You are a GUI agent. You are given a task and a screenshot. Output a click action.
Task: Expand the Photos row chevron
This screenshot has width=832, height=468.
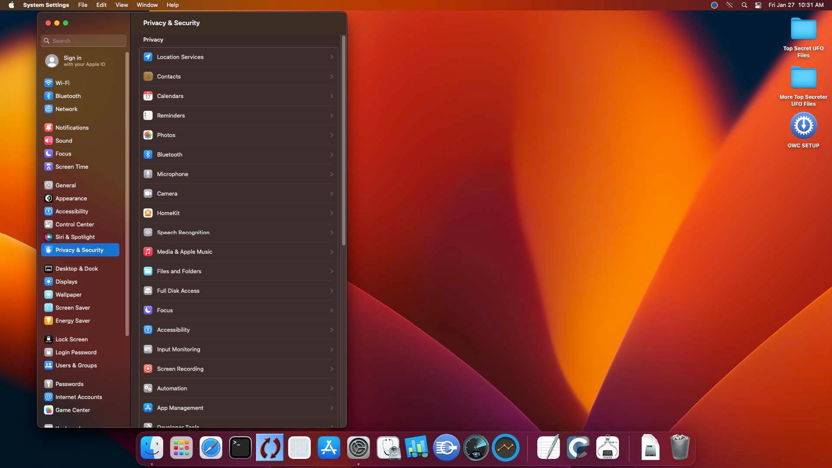332,135
